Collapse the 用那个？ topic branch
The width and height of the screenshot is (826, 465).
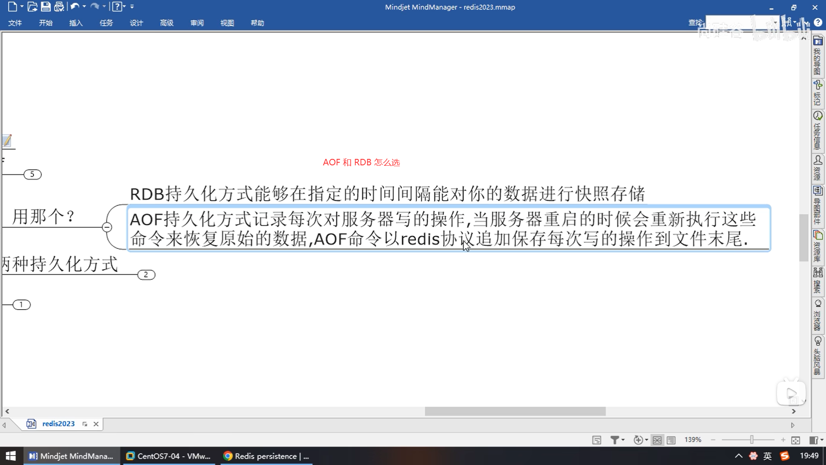click(x=107, y=227)
